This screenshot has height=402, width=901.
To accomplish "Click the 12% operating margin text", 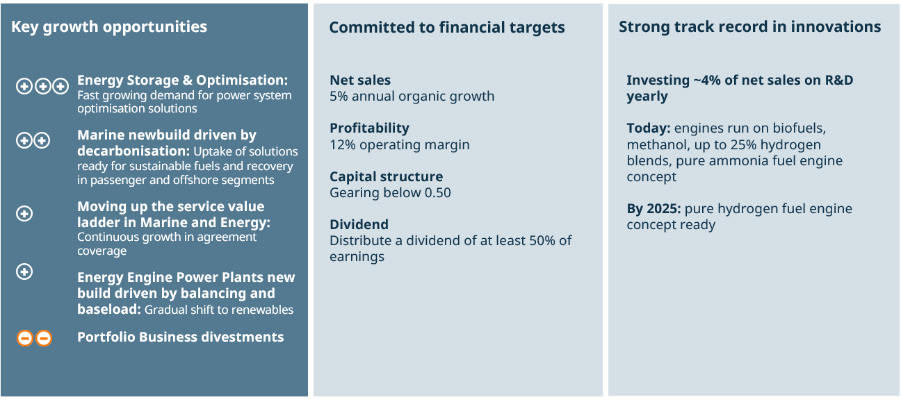I will 399,145.
